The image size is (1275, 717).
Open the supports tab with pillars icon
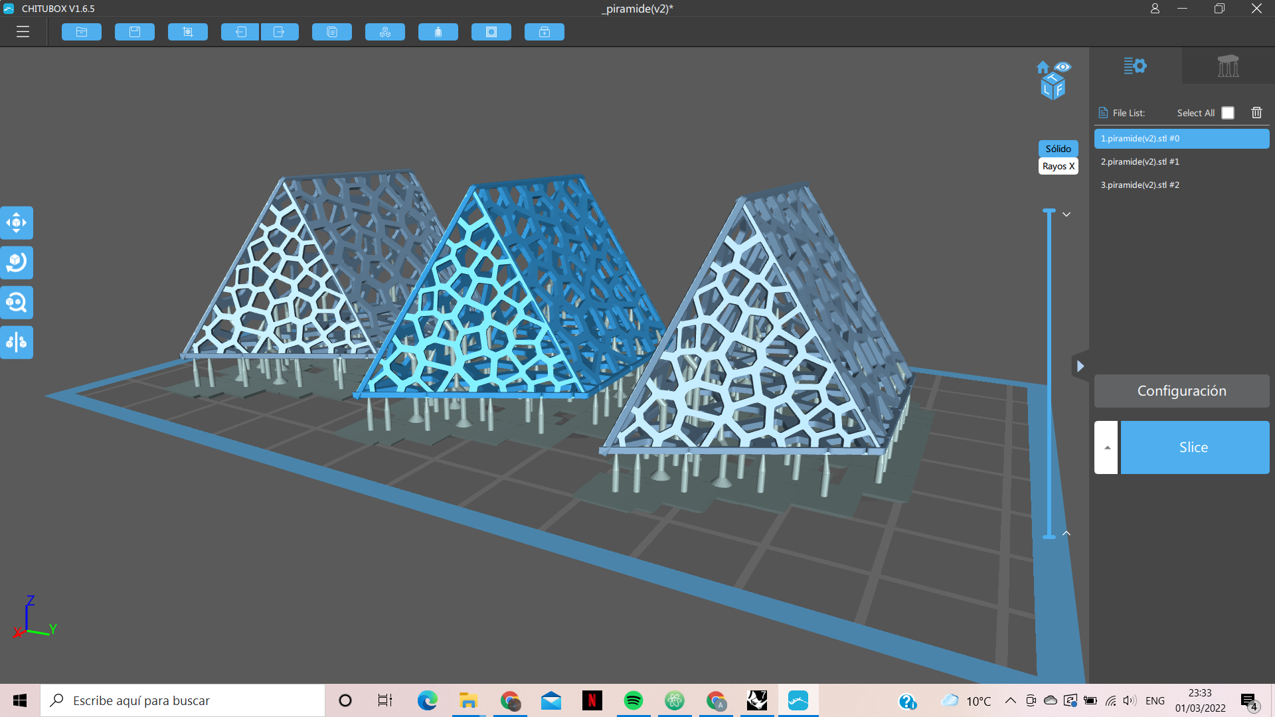[1228, 66]
